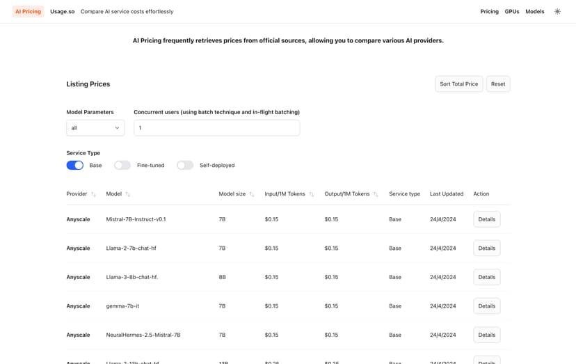This screenshot has height=364, width=576.
Task: Click the Model Parameters label
Action: coord(90,112)
